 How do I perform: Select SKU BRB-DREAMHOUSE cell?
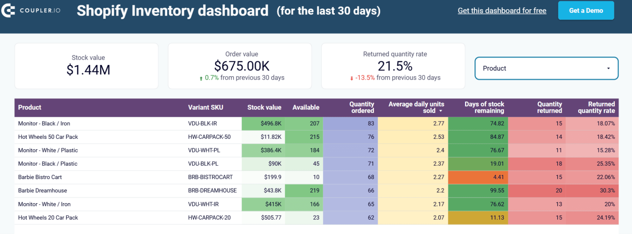point(212,190)
